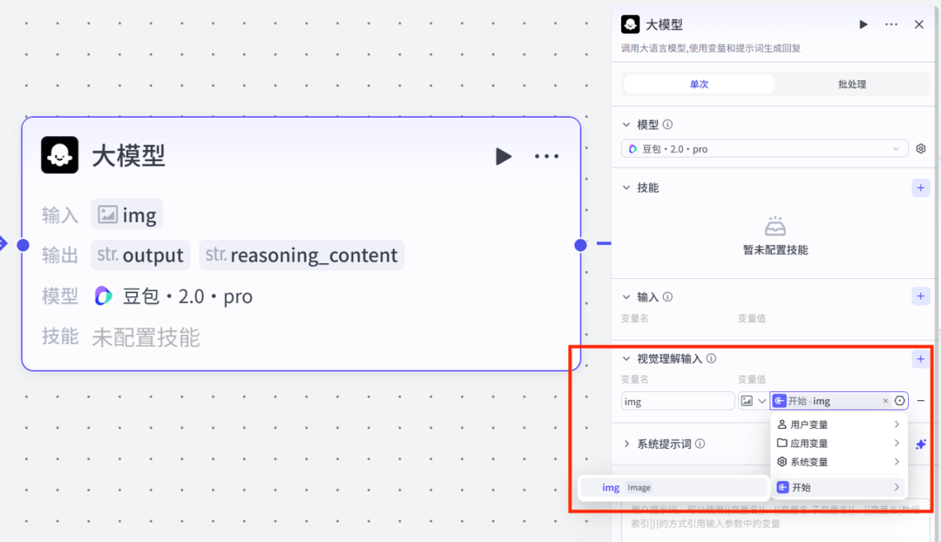Click the circular variable picker icon
The image size is (941, 542).
click(899, 401)
